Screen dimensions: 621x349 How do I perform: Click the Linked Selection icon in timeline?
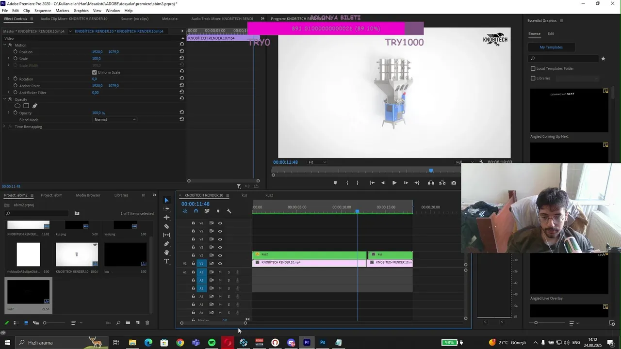click(x=207, y=211)
